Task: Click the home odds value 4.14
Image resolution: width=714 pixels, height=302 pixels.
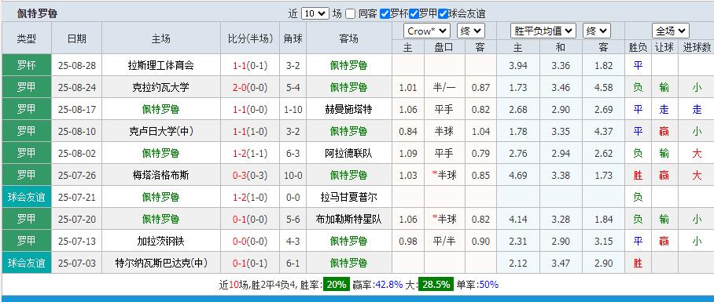Action: coord(517,219)
